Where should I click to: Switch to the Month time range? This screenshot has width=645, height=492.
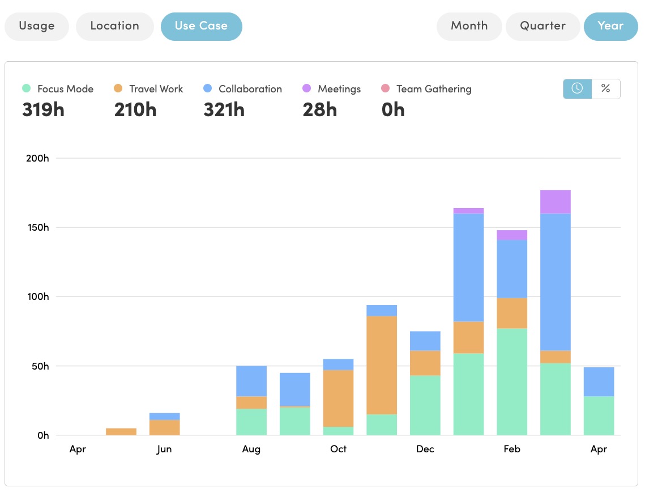[x=469, y=26]
